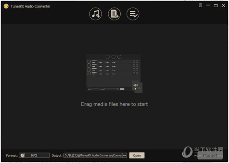Click the Format label
Viewport: 229px width, 163px height.
point(12,155)
